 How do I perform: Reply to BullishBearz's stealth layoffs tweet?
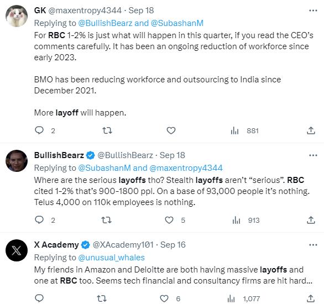click(x=39, y=220)
